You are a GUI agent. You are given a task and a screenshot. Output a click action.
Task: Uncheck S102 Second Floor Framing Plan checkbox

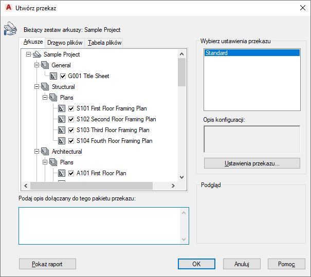71,119
